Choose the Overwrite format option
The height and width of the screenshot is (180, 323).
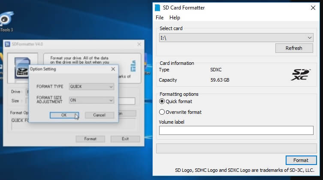[x=162, y=112]
